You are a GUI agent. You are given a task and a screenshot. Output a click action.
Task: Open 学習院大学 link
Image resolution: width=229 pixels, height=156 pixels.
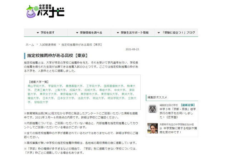click(x=55, y=86)
